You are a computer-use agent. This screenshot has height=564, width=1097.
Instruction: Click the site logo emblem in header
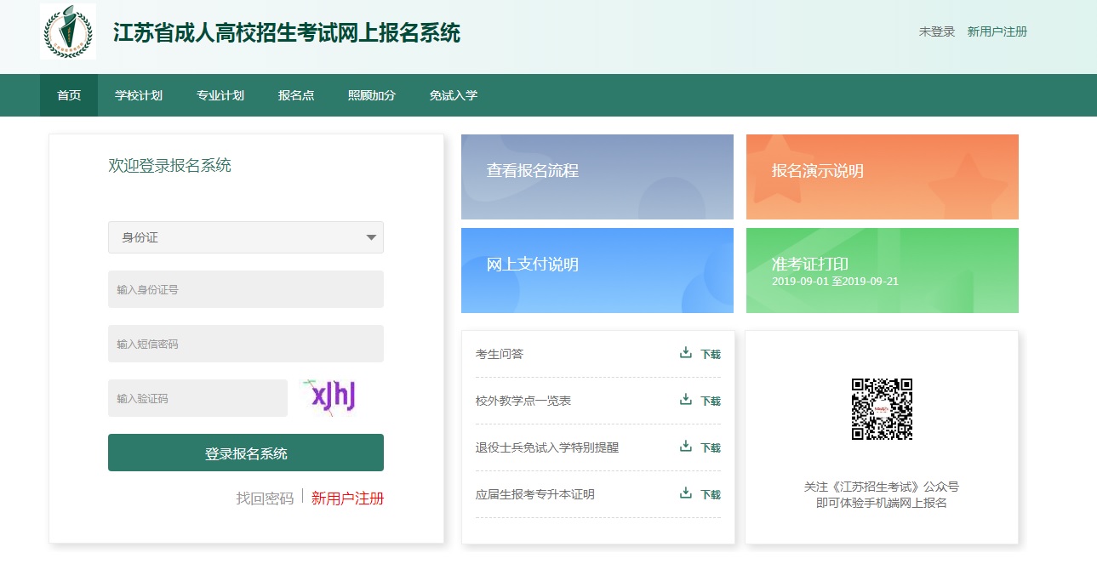68,32
